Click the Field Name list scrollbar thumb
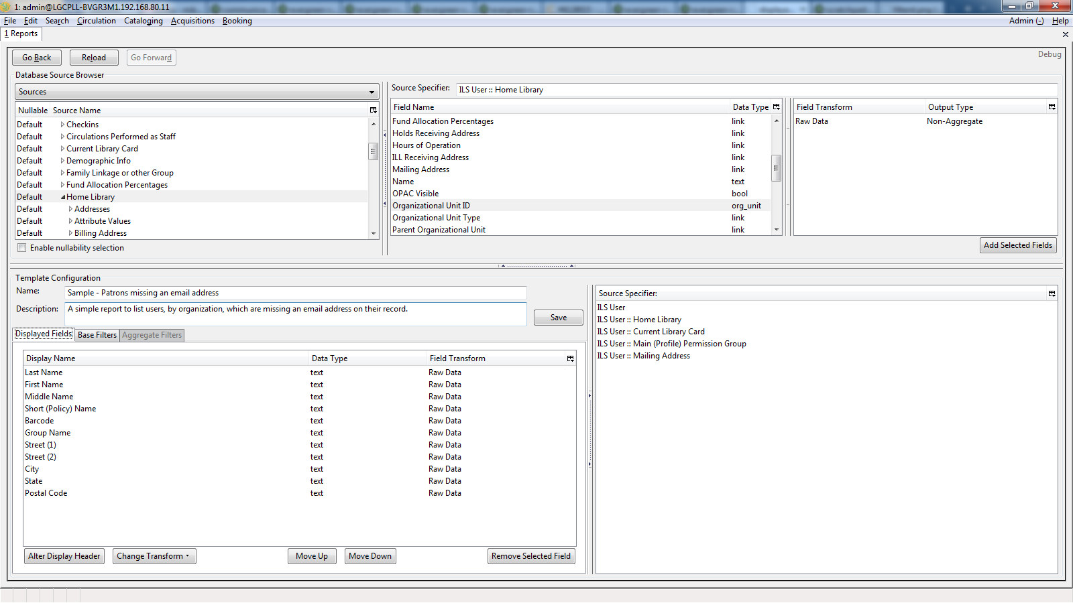1073x603 pixels. 777,168
